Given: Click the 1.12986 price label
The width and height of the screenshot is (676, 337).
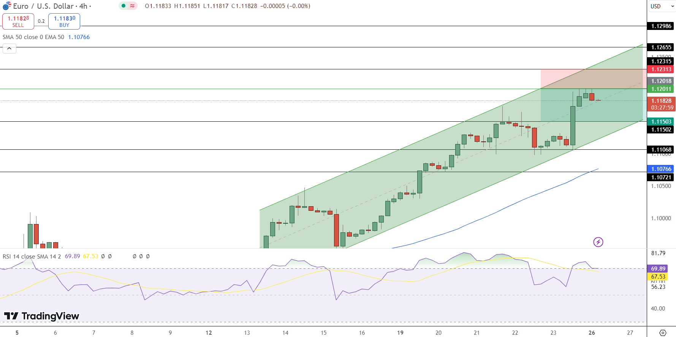Looking at the screenshot, I should coord(661,26).
